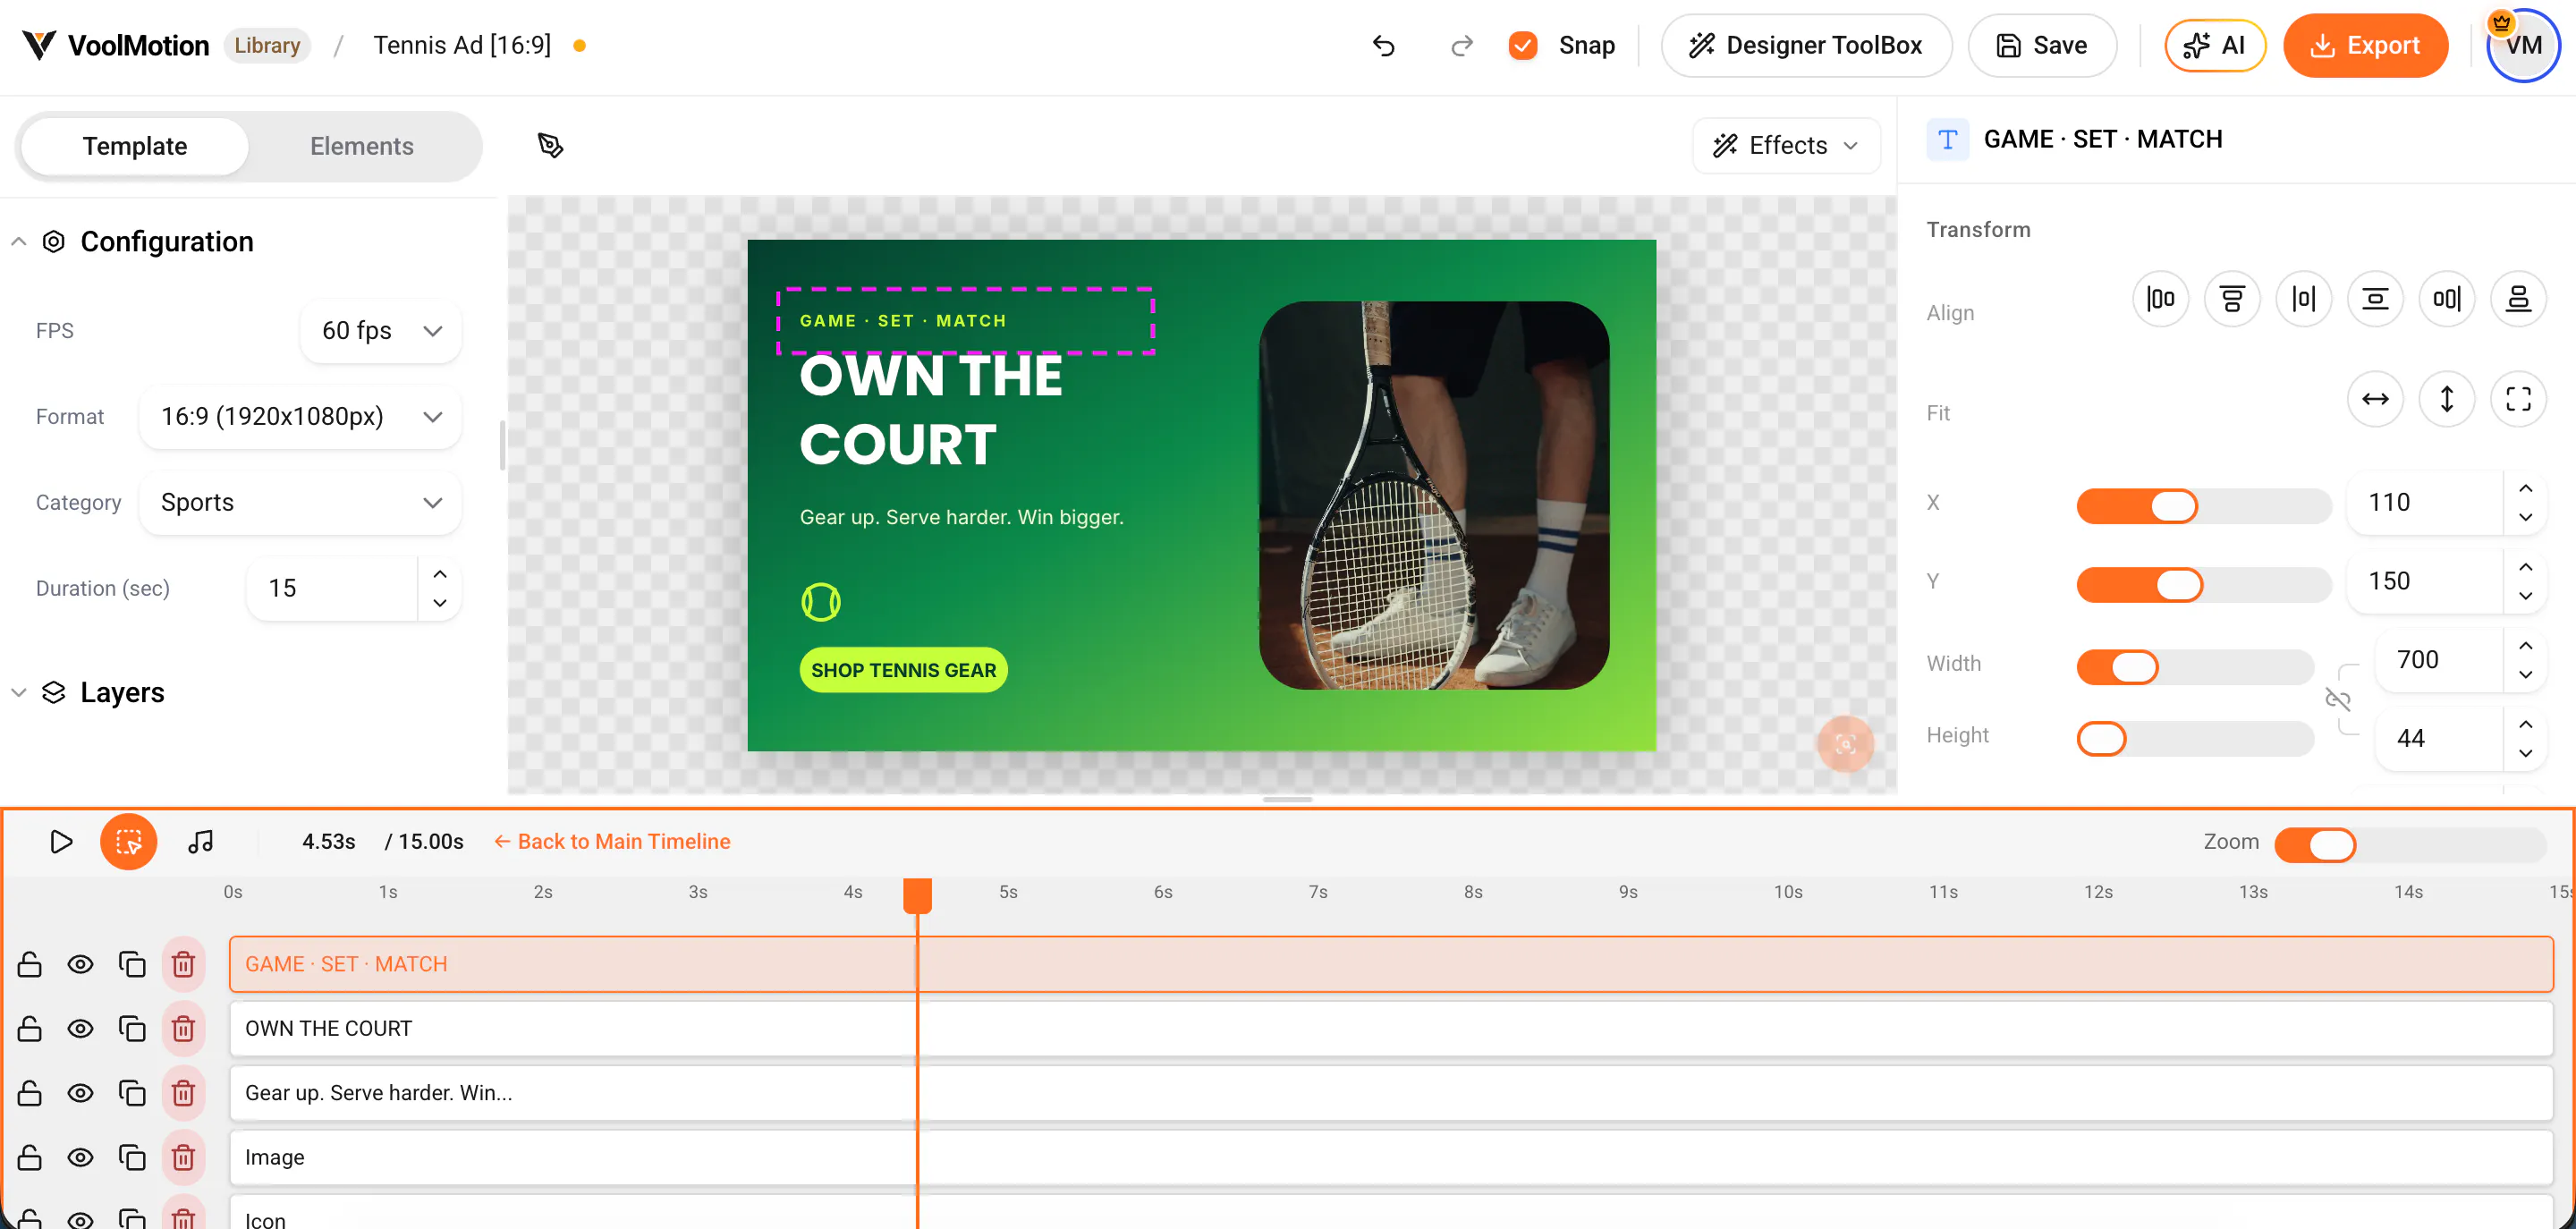Toggle width-height aspect ratio link

[2337, 699]
